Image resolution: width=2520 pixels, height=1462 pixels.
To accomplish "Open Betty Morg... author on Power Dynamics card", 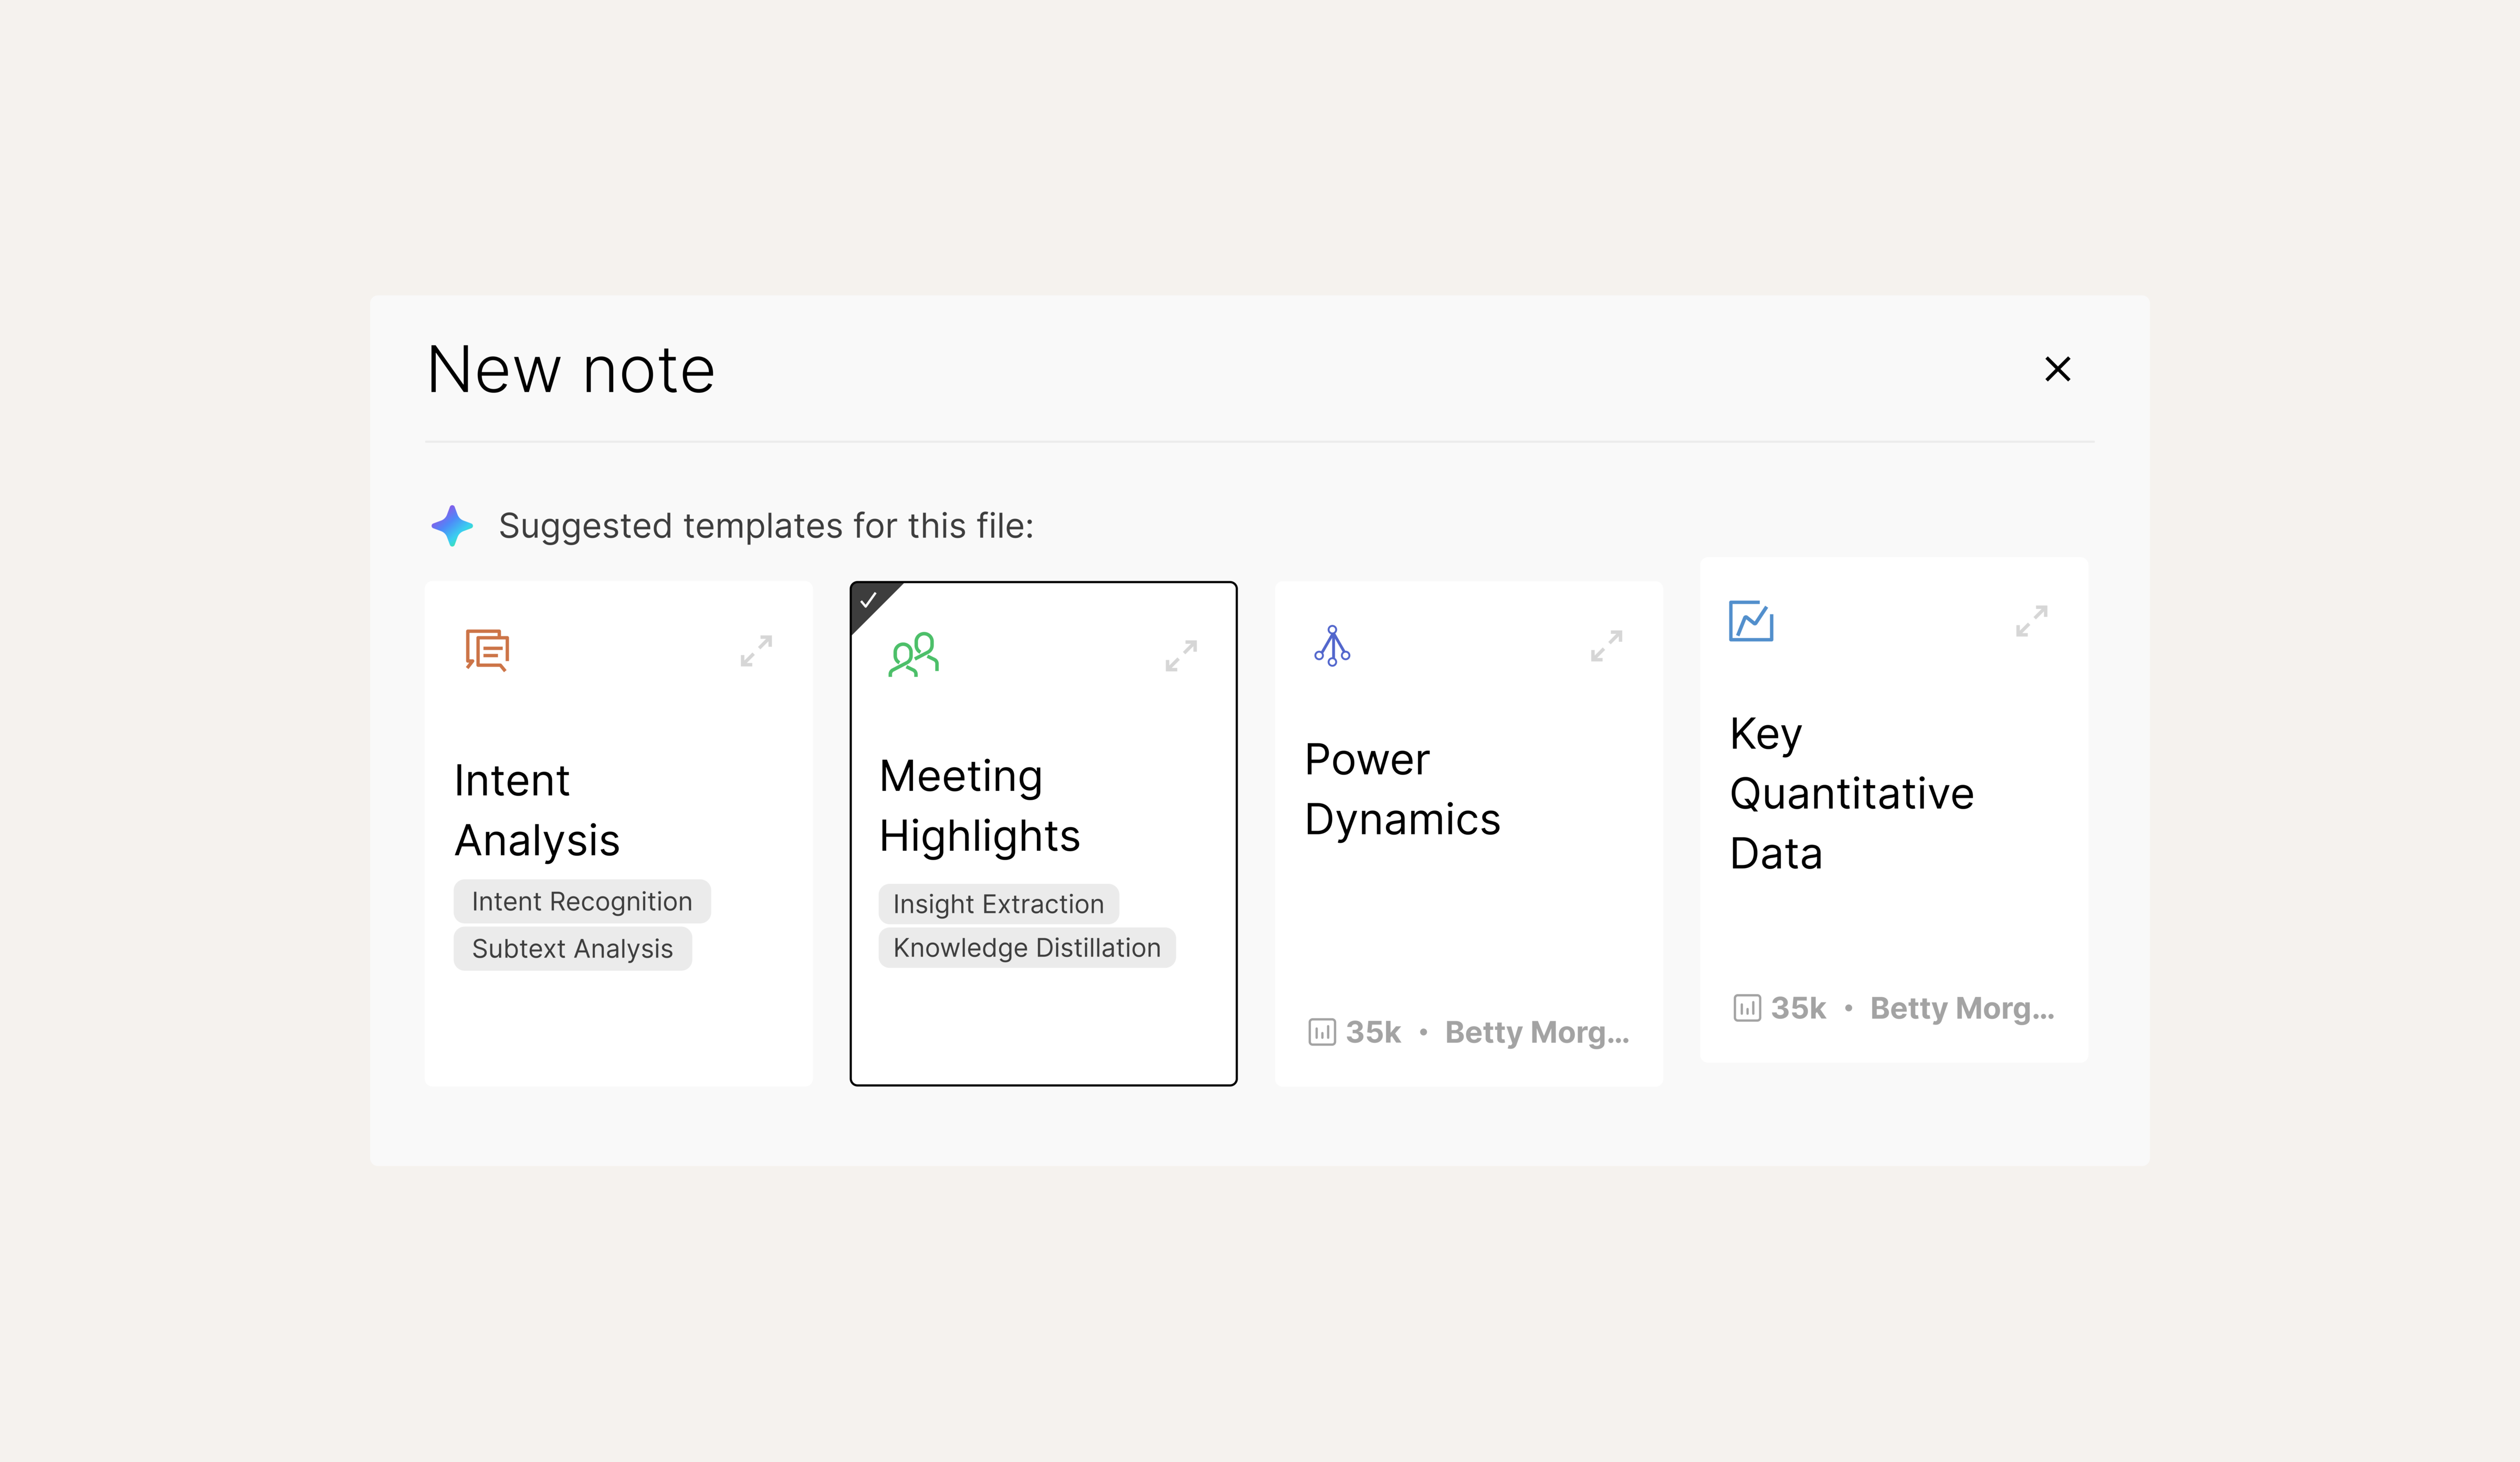I will pos(1536,1032).
